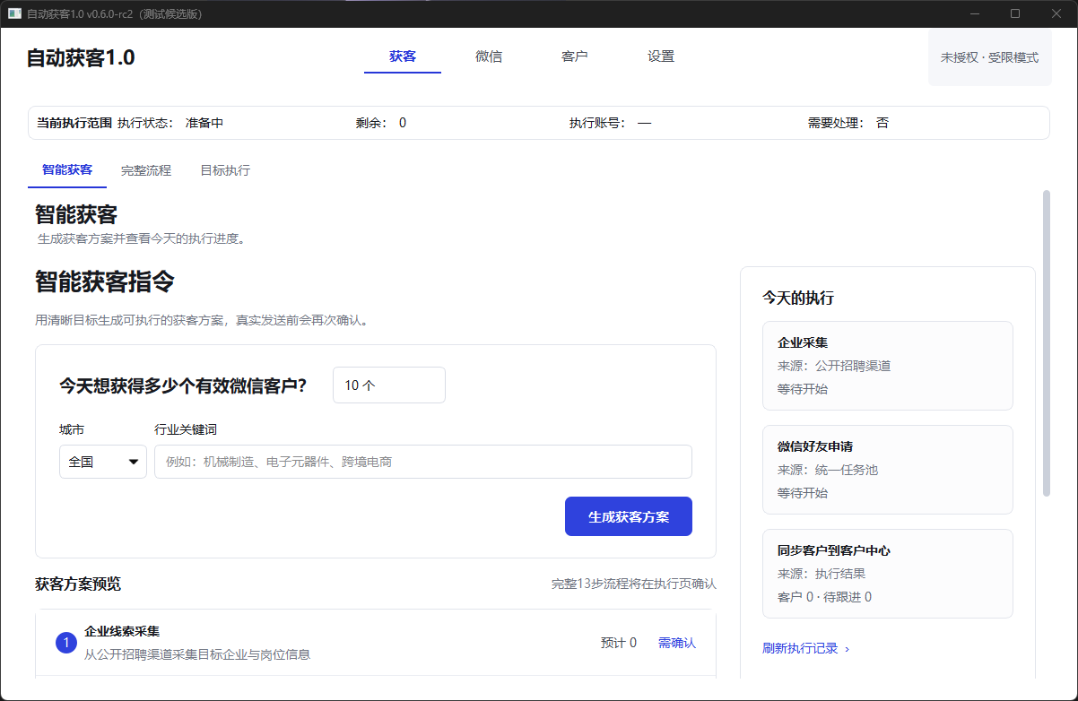Click the app icon in title bar
The image size is (1078, 701).
(x=14, y=13)
